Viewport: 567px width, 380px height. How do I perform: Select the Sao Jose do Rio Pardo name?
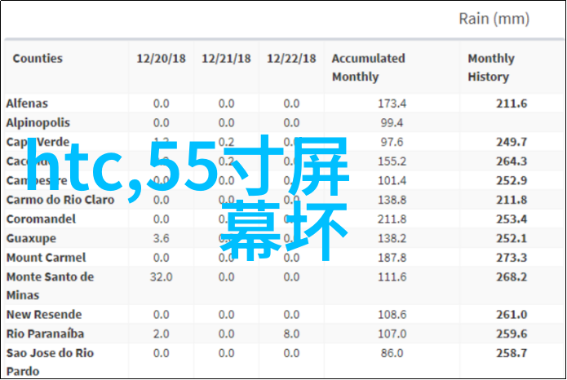click(51, 362)
